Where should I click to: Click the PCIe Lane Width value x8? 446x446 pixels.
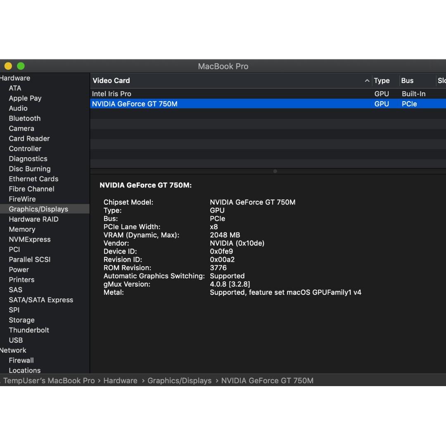click(214, 227)
